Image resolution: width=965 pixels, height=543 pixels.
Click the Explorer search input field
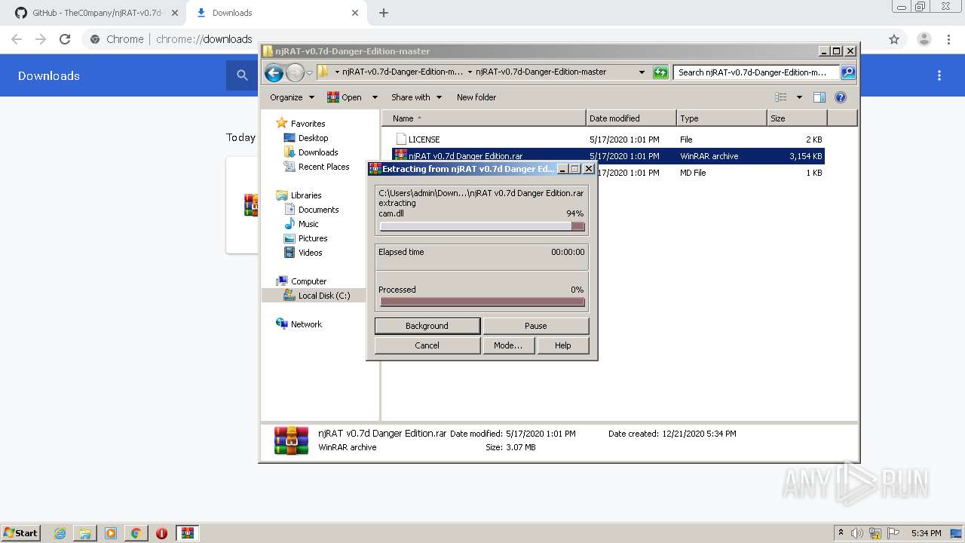757,72
